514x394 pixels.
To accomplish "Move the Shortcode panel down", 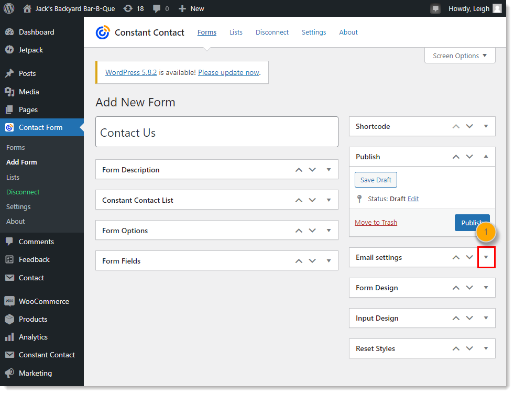I will point(470,126).
